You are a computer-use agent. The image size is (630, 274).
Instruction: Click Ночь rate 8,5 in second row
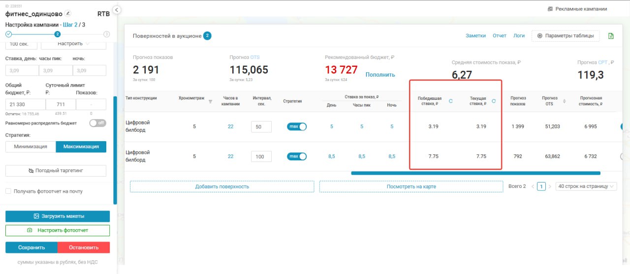(392, 156)
